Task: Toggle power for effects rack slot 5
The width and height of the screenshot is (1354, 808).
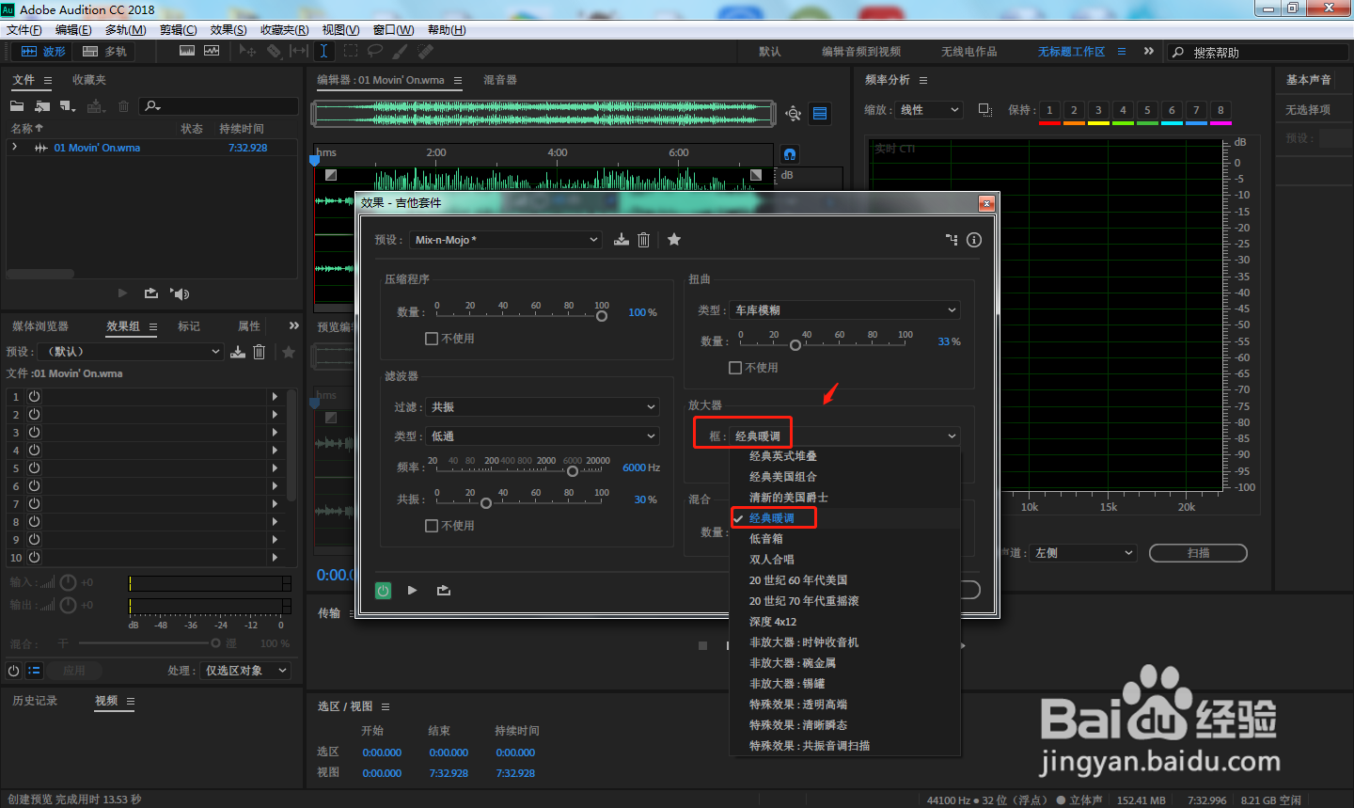Action: 34,467
